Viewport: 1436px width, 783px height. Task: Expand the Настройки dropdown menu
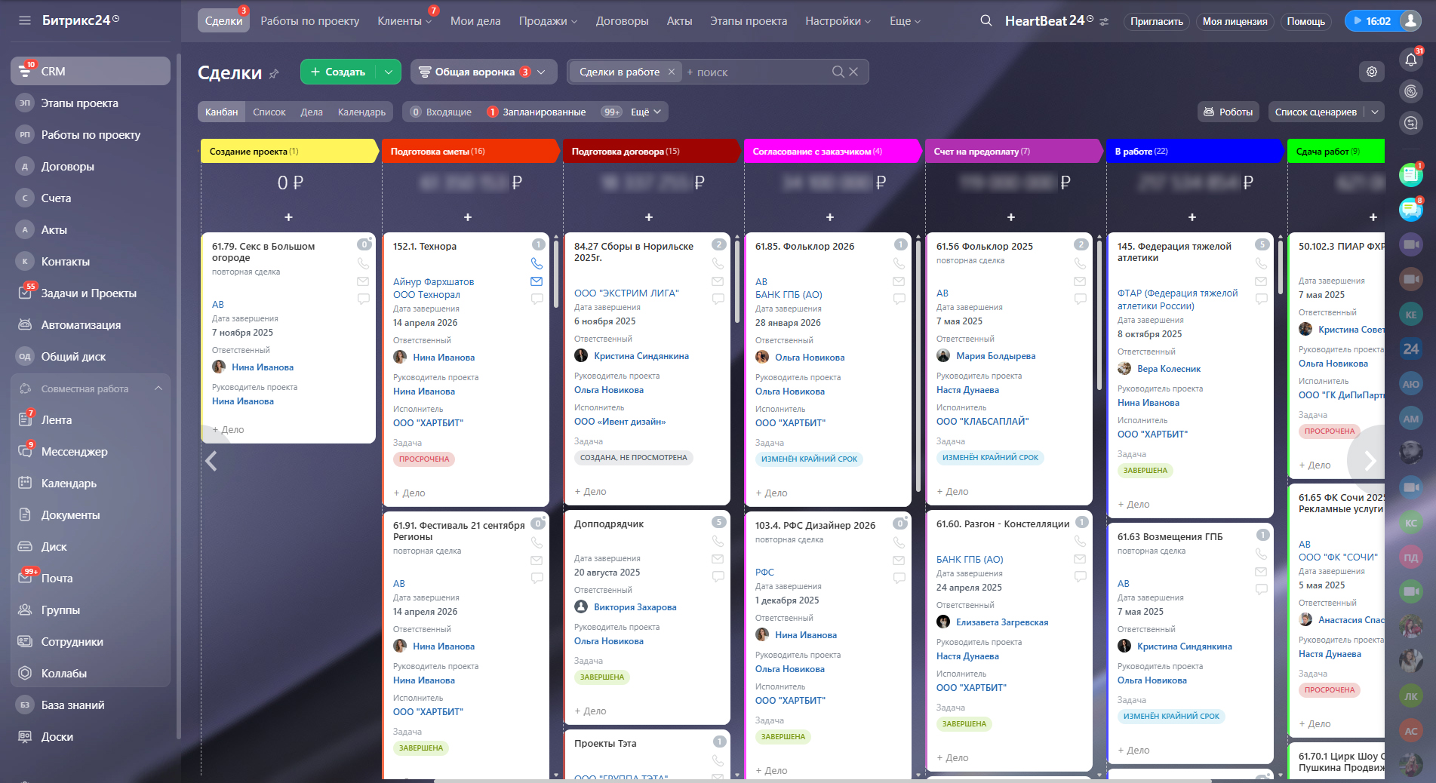pos(838,21)
